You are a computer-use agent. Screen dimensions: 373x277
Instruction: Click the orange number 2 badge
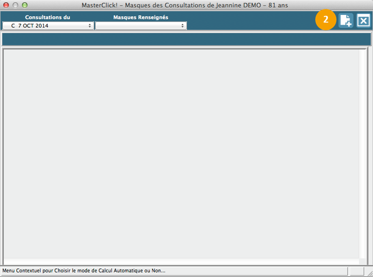click(326, 20)
